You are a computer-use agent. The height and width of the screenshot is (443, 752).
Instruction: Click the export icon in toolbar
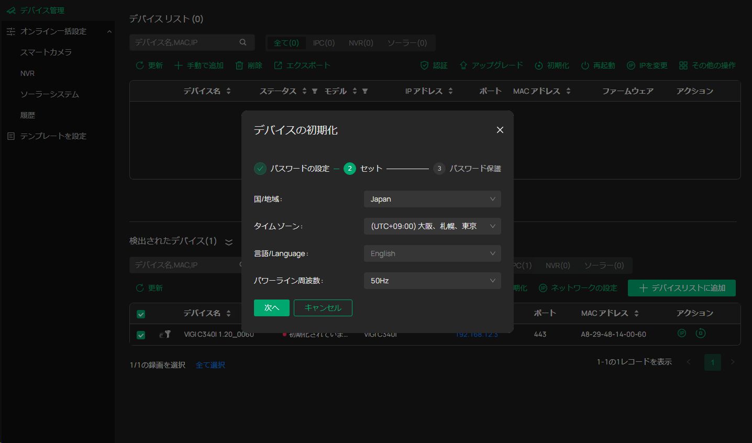pos(278,65)
